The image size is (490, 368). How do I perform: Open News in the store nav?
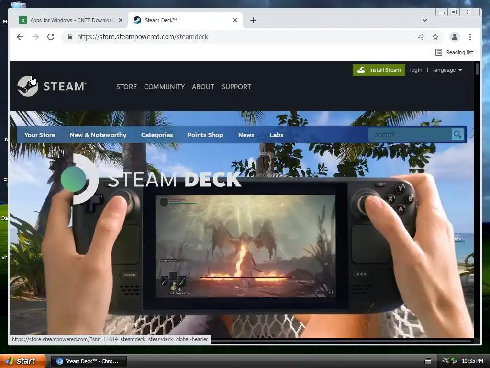pyautogui.click(x=246, y=135)
